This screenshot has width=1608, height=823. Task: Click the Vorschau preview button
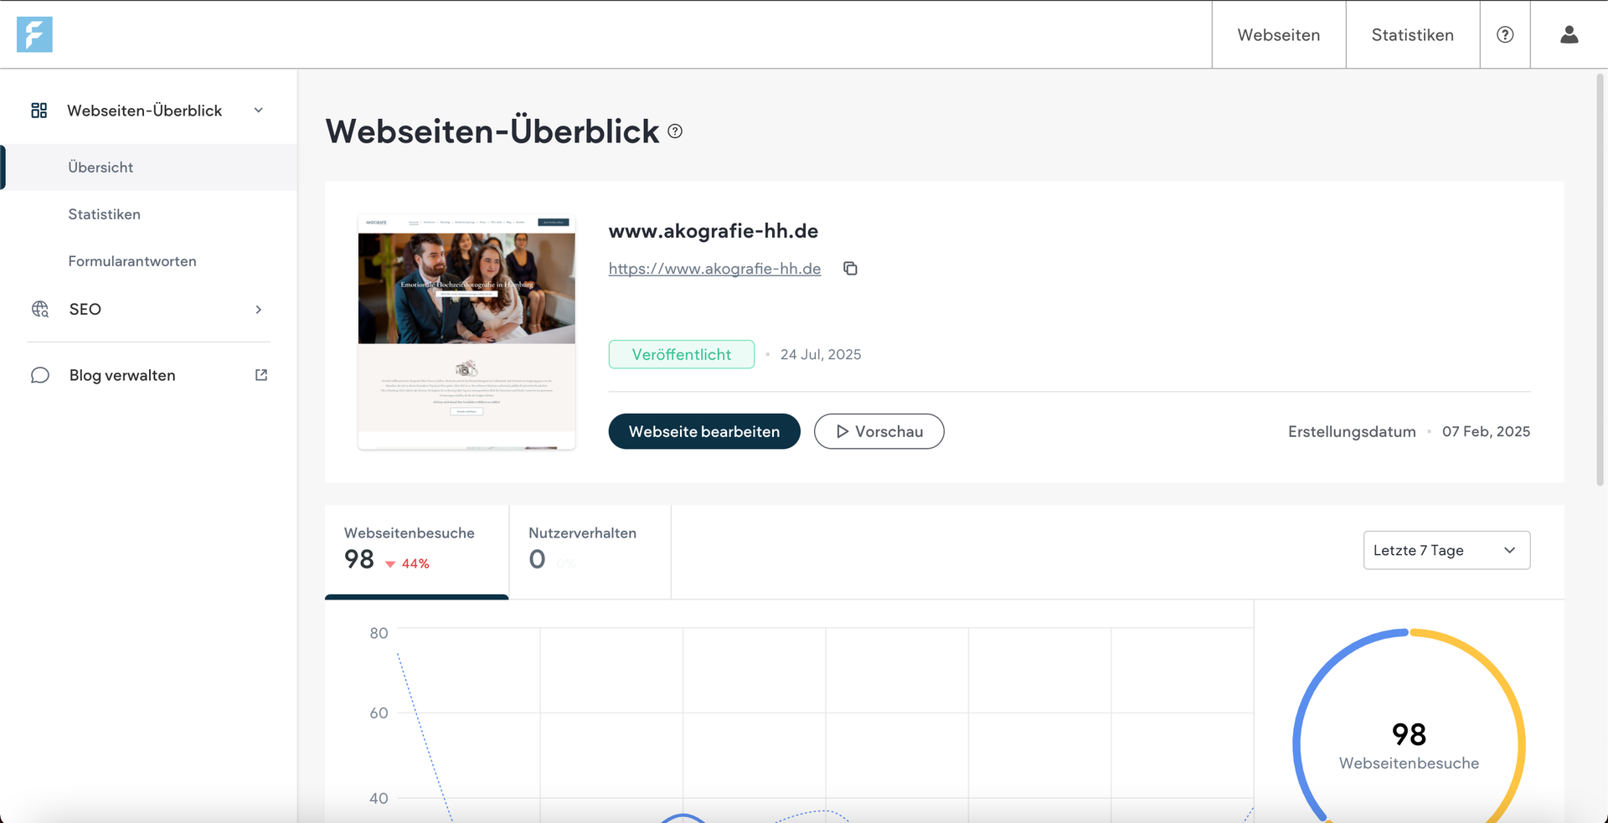(x=879, y=431)
